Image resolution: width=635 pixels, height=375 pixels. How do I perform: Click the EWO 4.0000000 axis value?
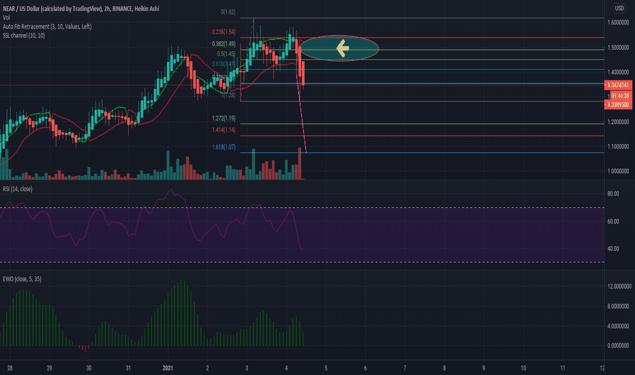coord(618,326)
